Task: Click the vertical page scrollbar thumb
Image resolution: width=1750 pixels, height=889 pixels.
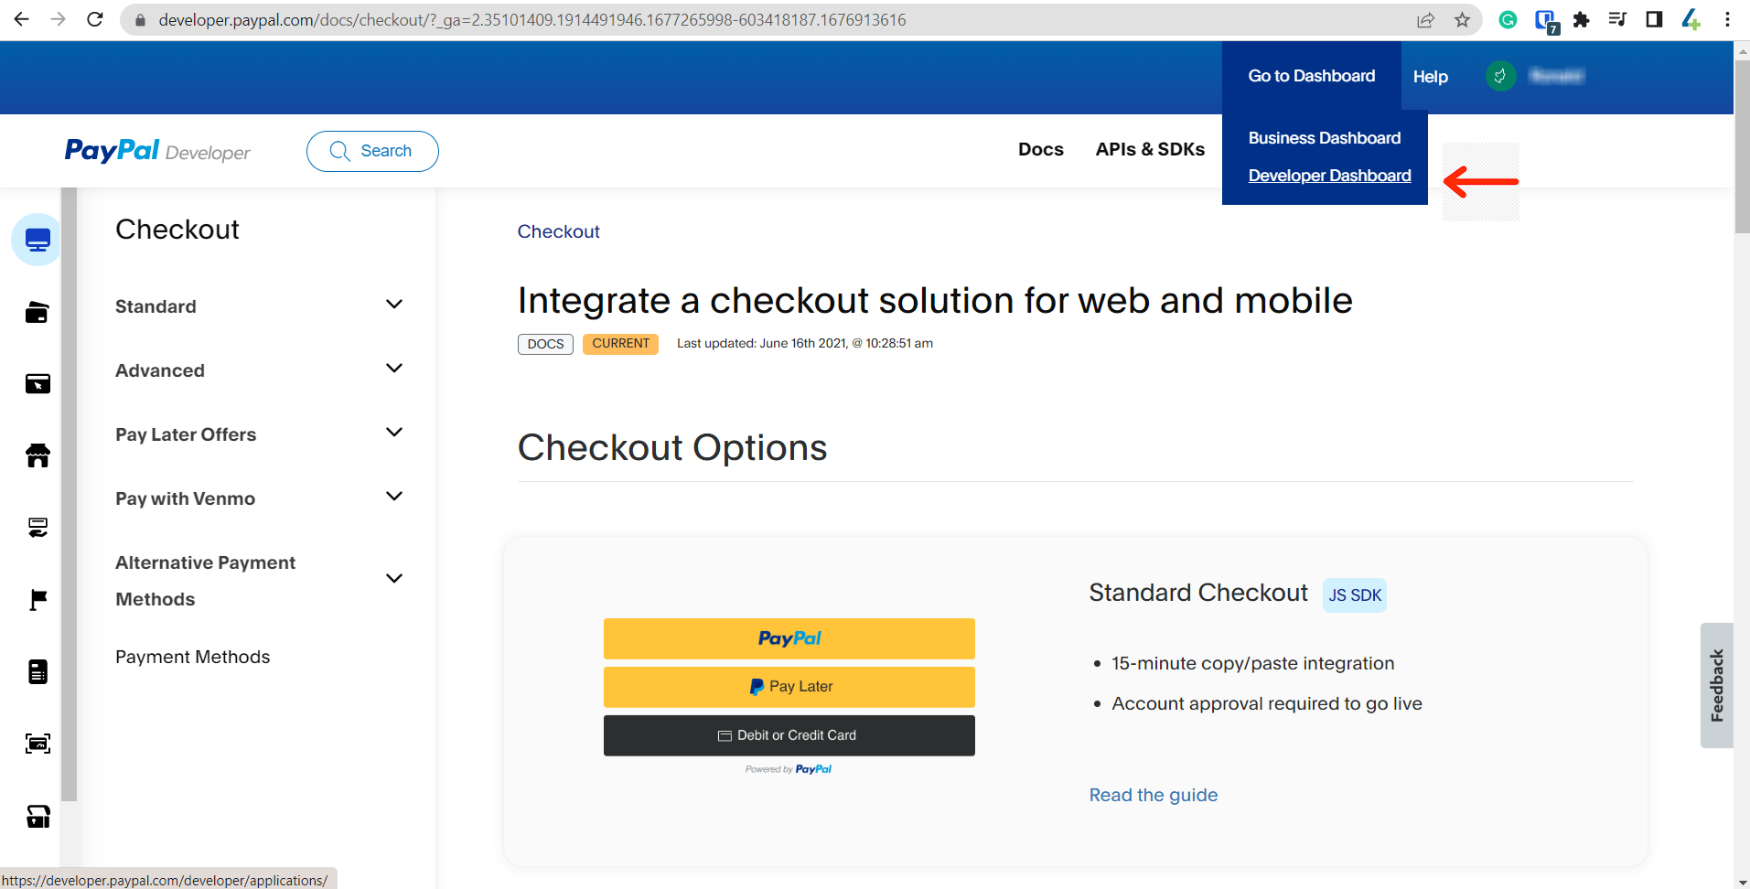Action: click(1742, 146)
